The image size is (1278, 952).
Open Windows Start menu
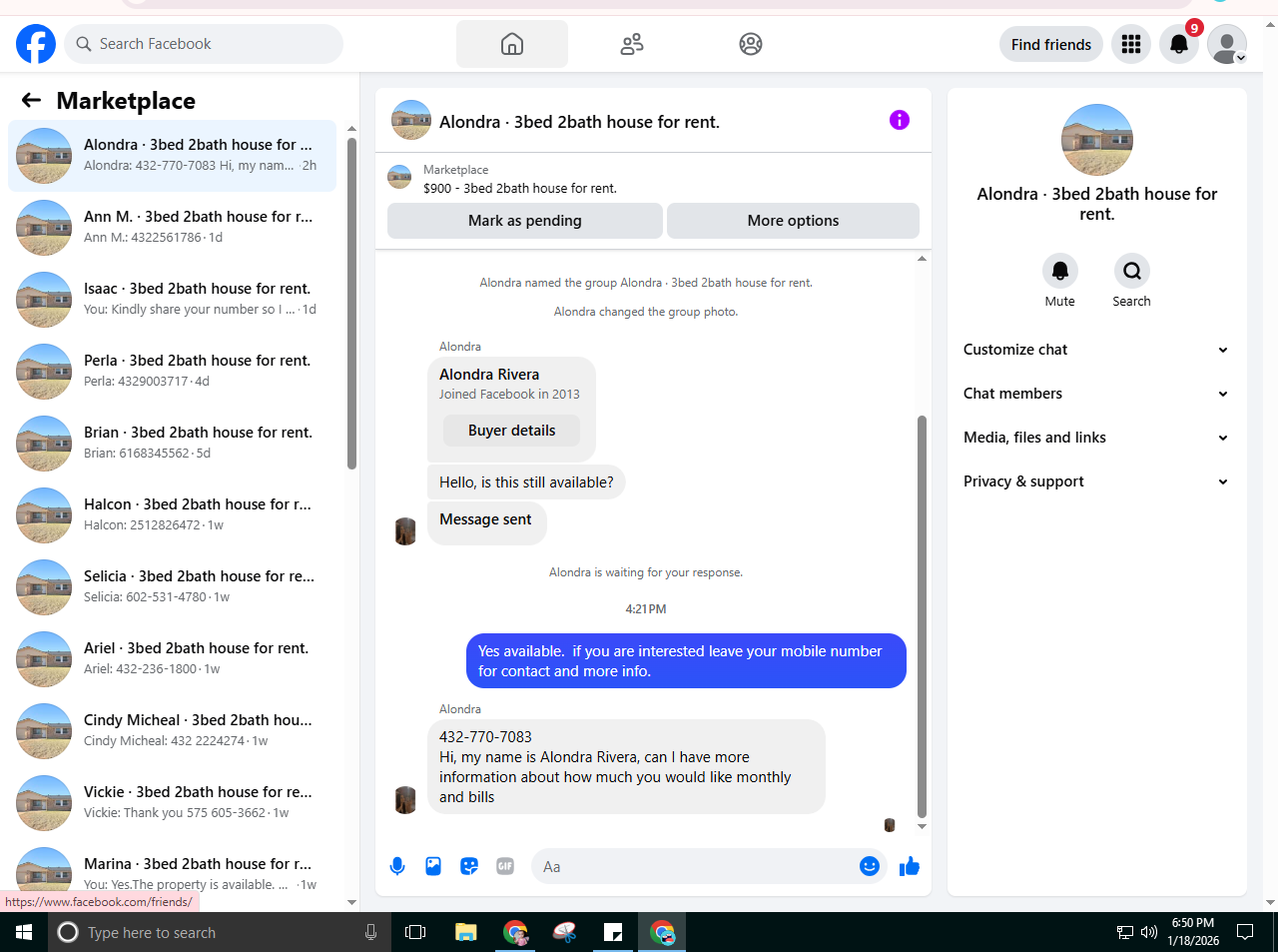click(24, 932)
